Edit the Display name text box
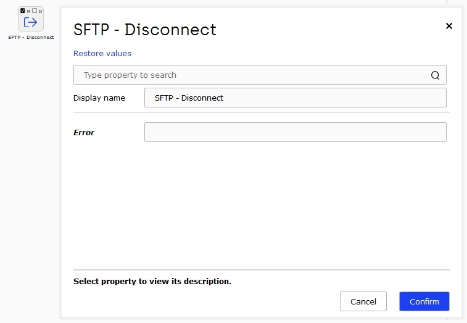Viewport: 467px width, 323px height. pyautogui.click(x=295, y=98)
